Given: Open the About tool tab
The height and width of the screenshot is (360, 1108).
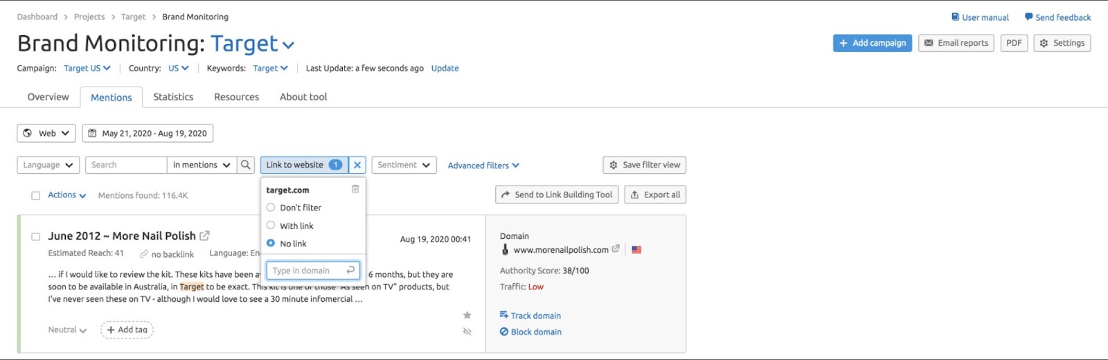Looking at the screenshot, I should tap(303, 97).
